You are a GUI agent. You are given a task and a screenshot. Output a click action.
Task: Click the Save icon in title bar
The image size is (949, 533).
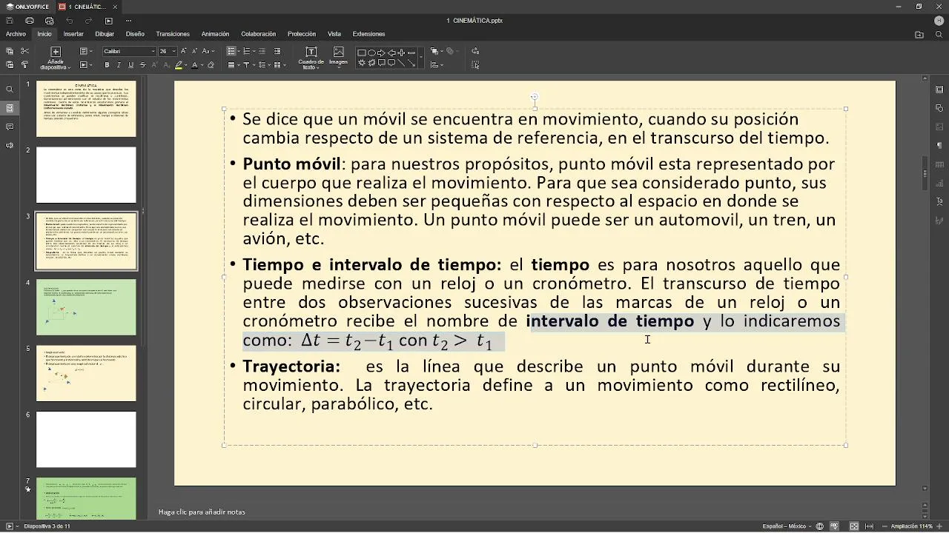[10, 21]
